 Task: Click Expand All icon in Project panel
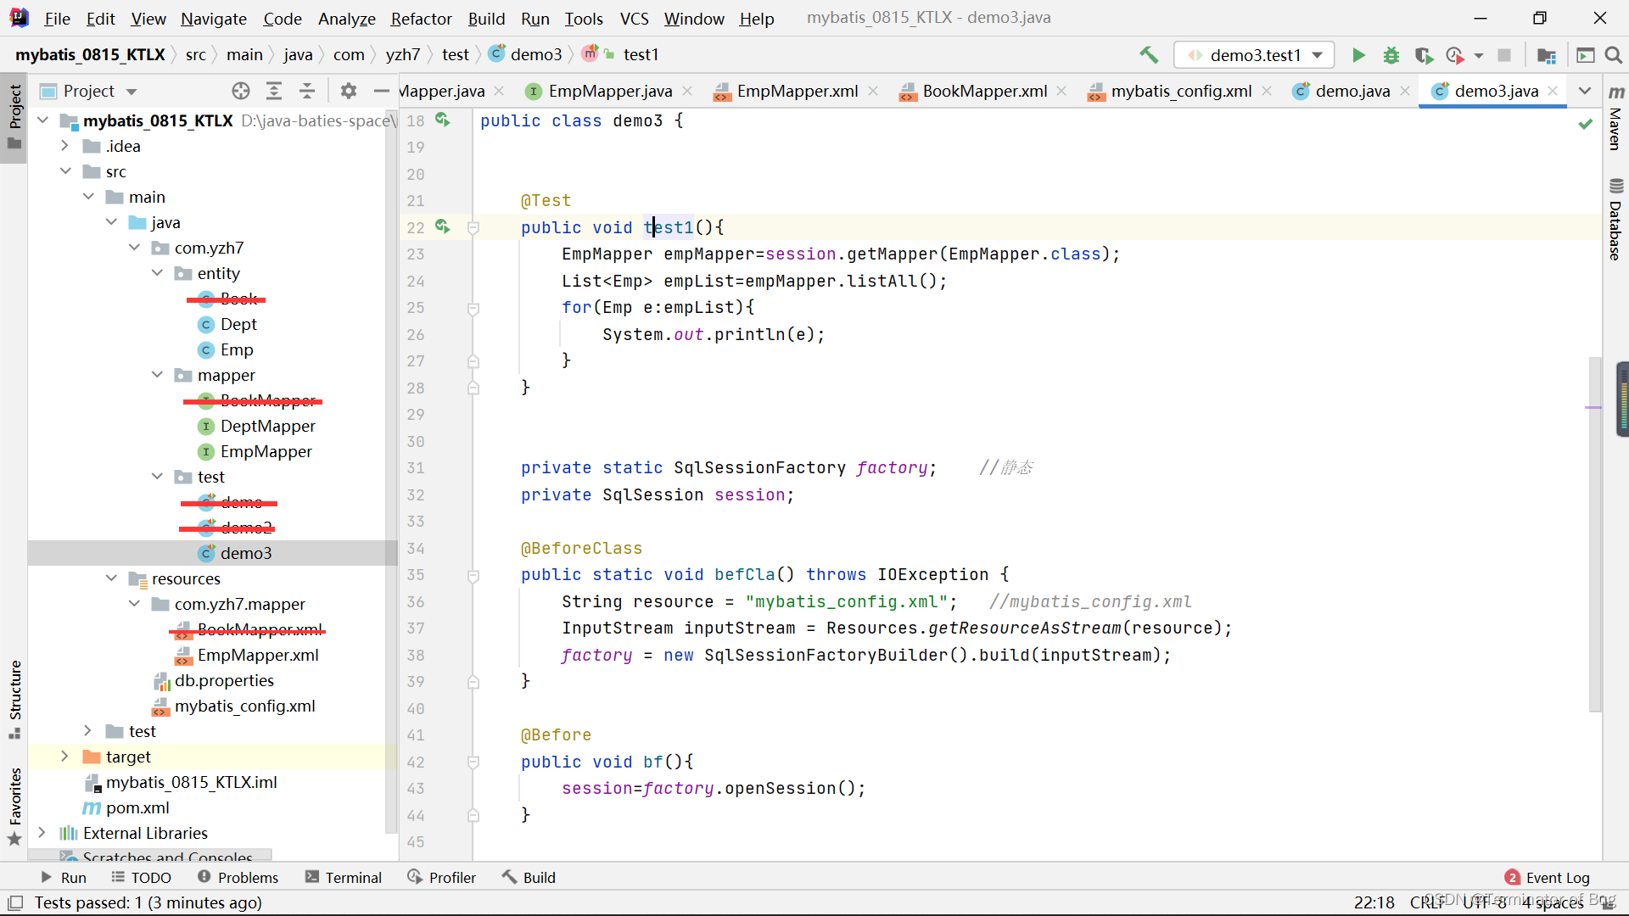pyautogui.click(x=274, y=91)
